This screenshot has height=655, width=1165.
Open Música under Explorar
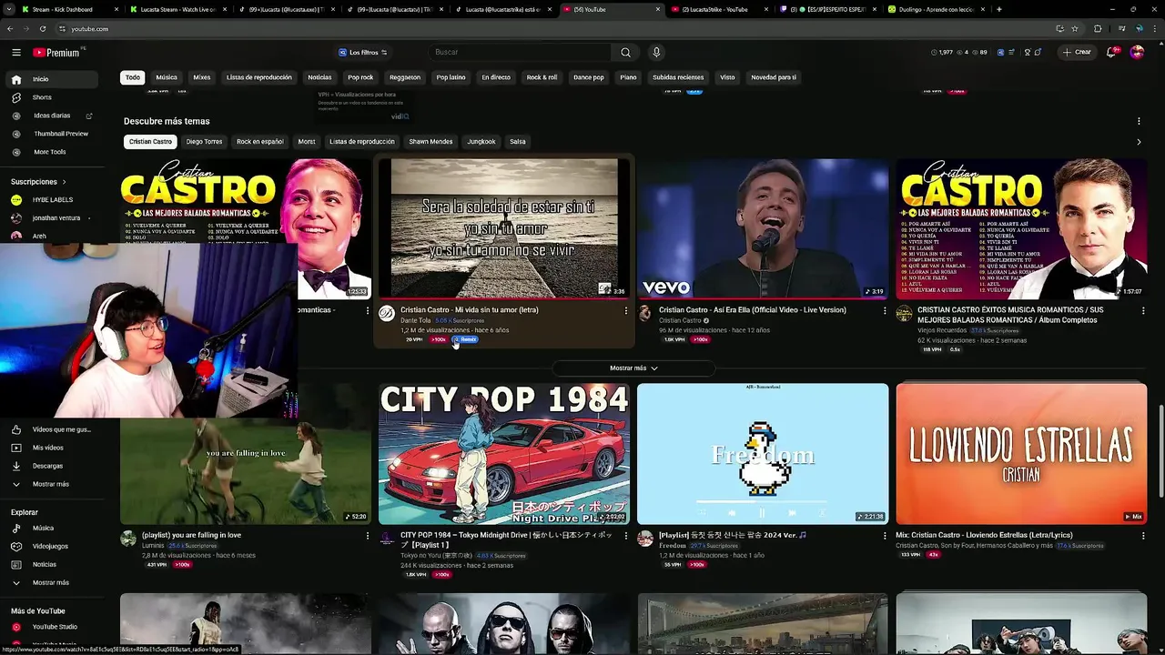click(43, 528)
